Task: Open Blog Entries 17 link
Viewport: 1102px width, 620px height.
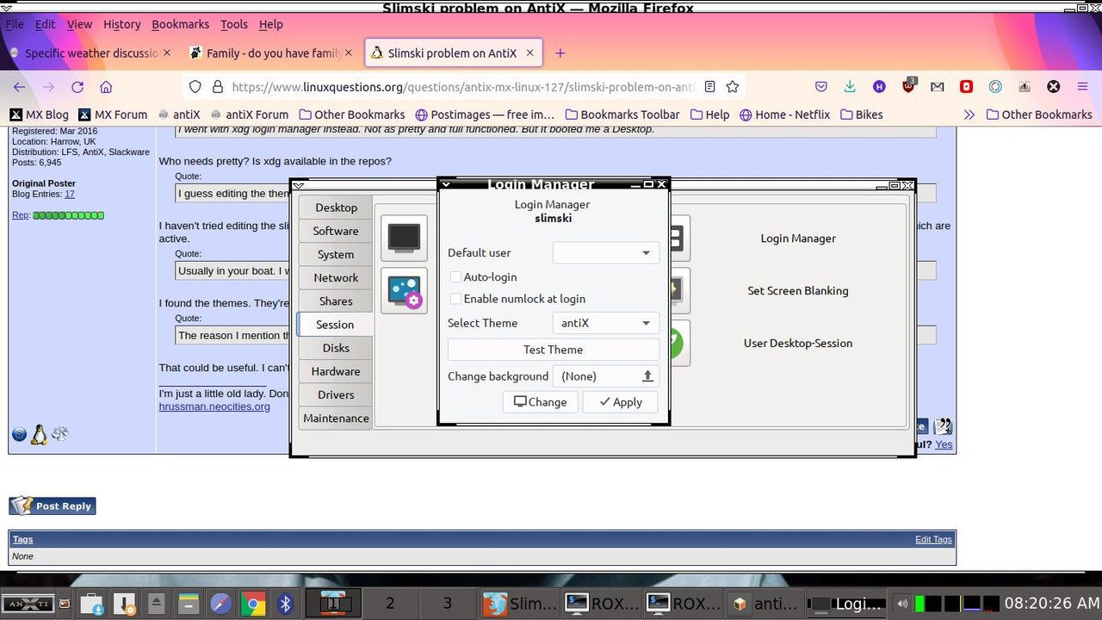Action: [70, 194]
